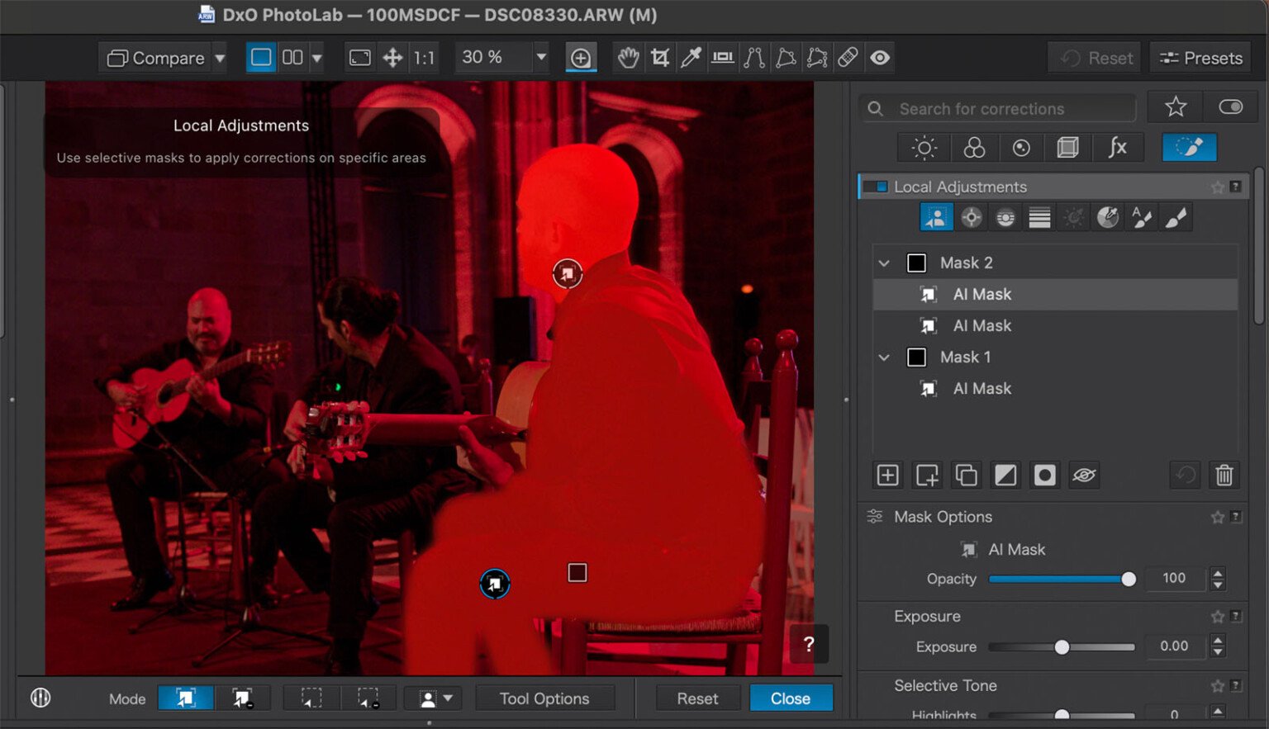This screenshot has height=729, width=1269.
Task: Toggle the Mask 1 checkbox
Action: (x=916, y=357)
